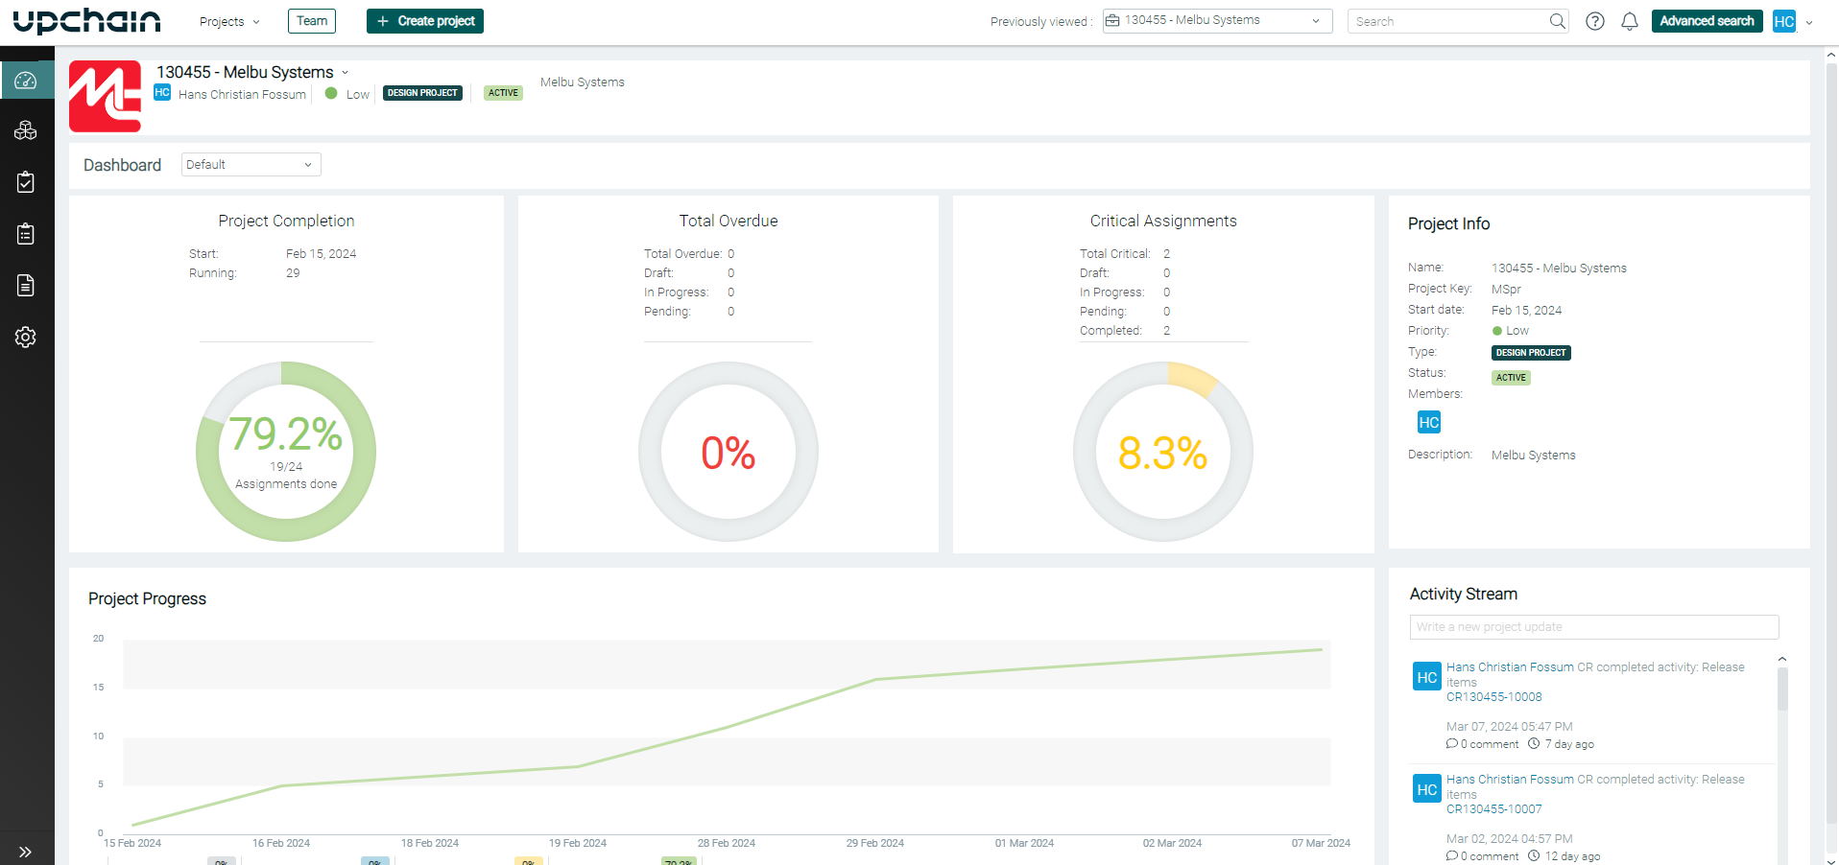1839x865 pixels.
Task: Click Hans Christian Fossum name in first activity
Action: pos(1510,667)
